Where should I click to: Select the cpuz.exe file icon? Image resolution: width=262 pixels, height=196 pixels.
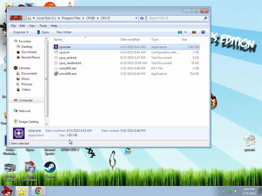pos(56,47)
